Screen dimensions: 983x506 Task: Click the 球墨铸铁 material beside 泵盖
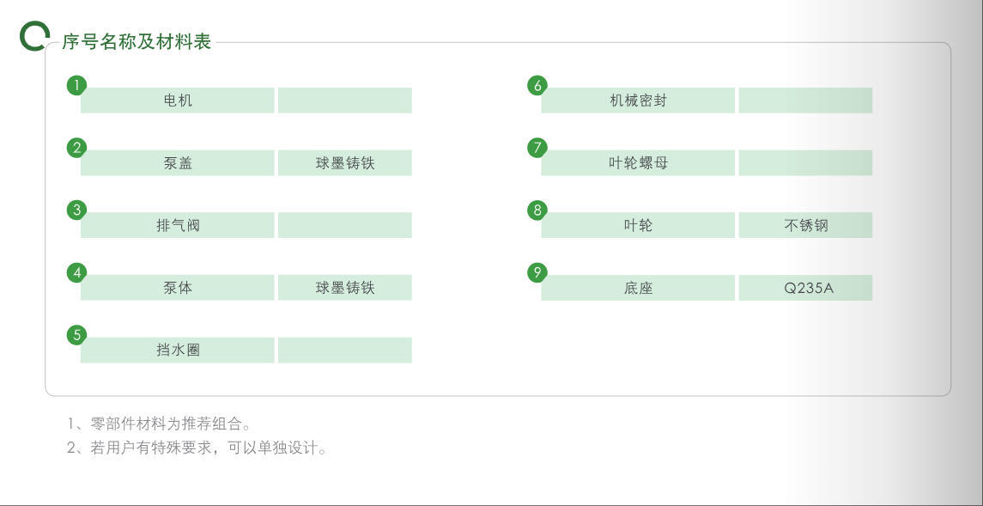345,163
